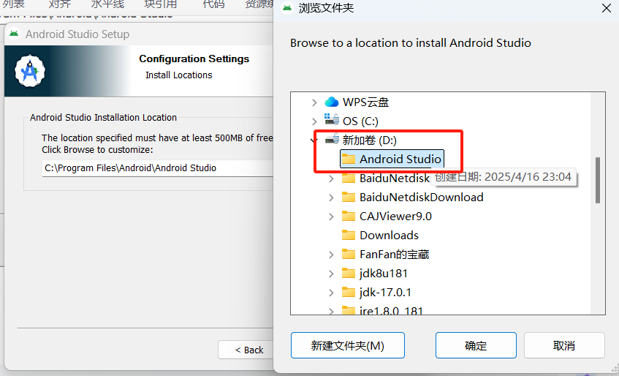Confirm with the 确定 button
Screen dimensions: 619x376
point(476,345)
